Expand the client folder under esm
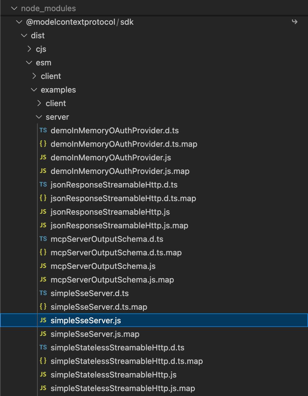Image resolution: width=308 pixels, height=396 pixels. click(34, 76)
